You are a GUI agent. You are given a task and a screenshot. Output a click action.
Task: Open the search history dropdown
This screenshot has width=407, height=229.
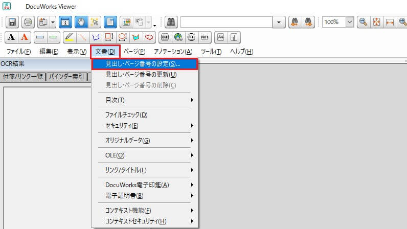279,22
